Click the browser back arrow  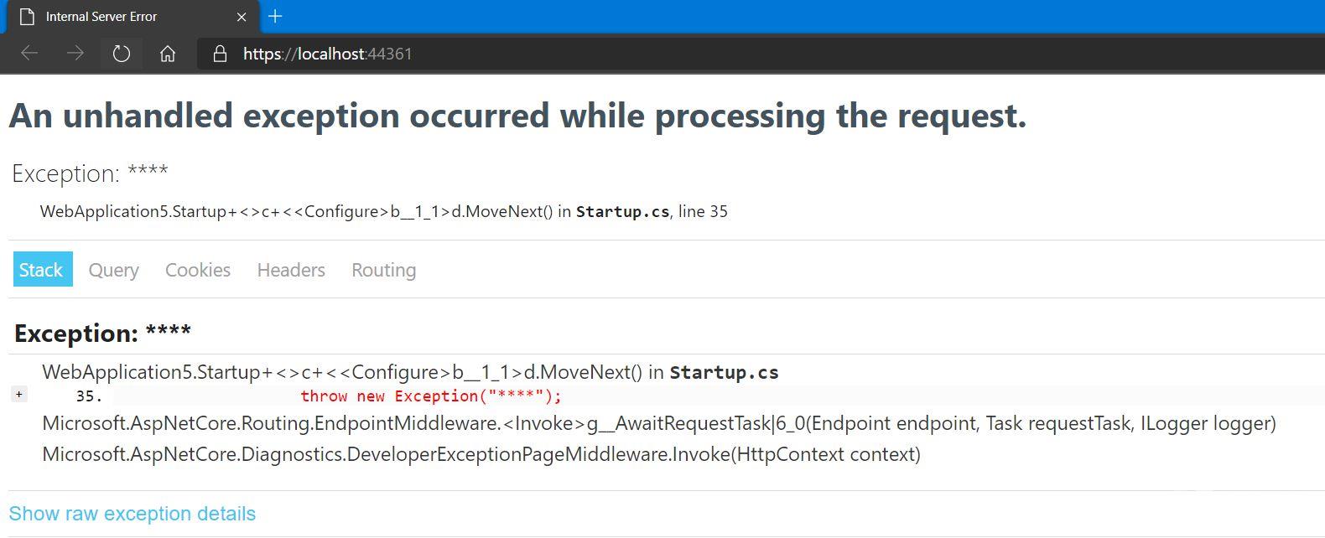tap(30, 54)
